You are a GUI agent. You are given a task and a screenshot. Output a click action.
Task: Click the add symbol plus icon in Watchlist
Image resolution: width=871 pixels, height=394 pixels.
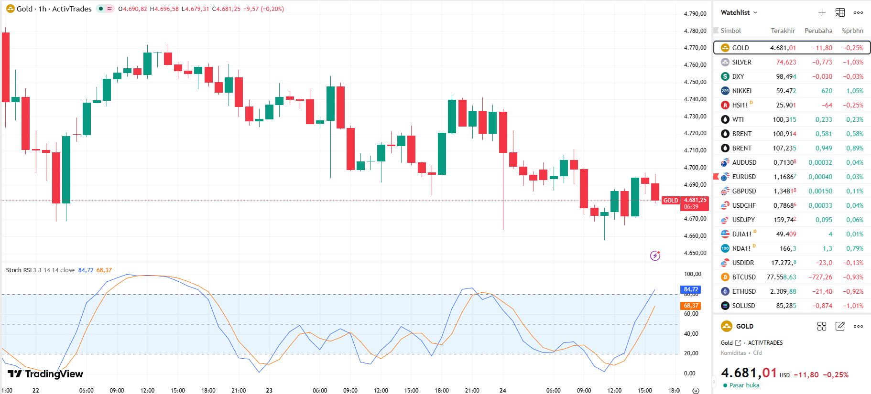822,12
